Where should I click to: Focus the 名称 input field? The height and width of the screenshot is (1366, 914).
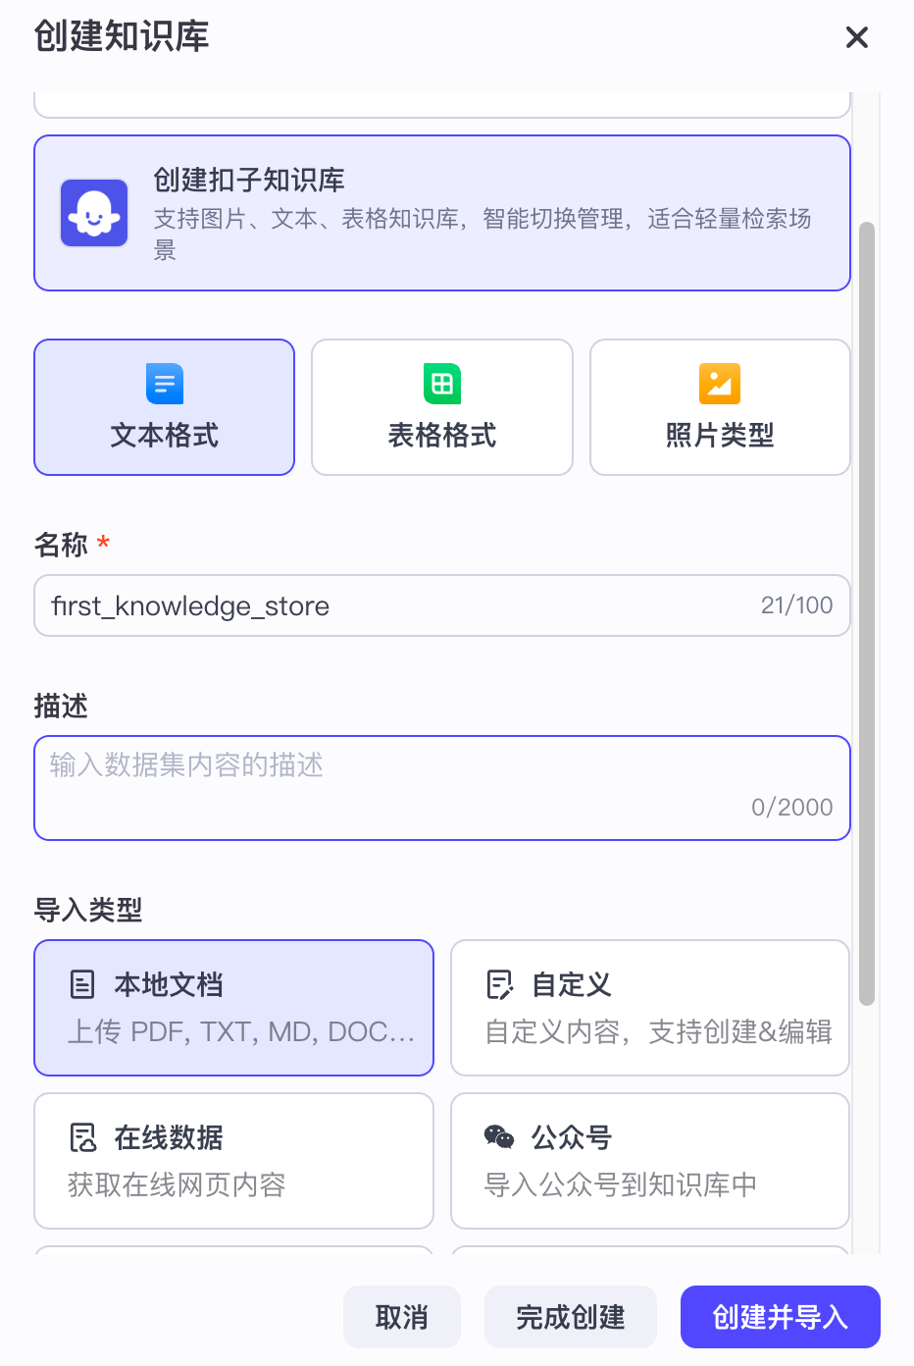pos(392,605)
